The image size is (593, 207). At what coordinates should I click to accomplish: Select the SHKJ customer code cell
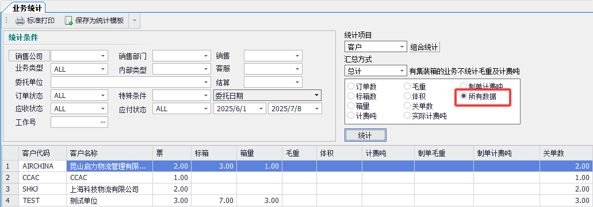[43, 189]
